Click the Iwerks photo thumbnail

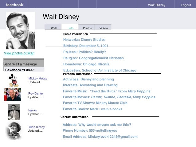click(x=14, y=112)
